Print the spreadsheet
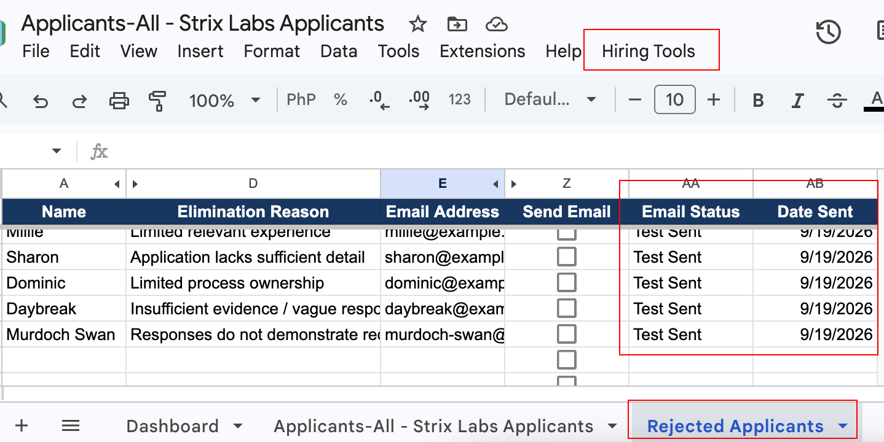Viewport: 884px width, 442px height. (119, 99)
